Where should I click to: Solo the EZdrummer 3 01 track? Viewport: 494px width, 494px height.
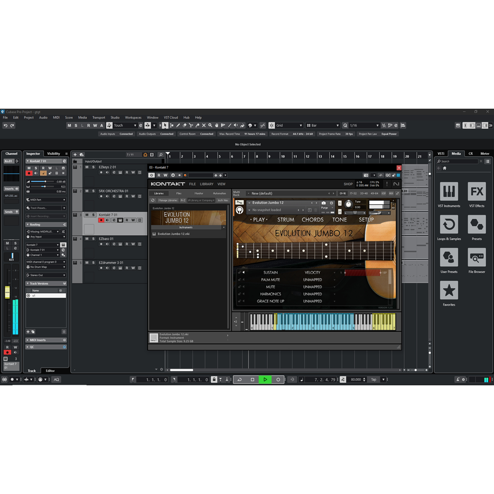click(x=93, y=263)
